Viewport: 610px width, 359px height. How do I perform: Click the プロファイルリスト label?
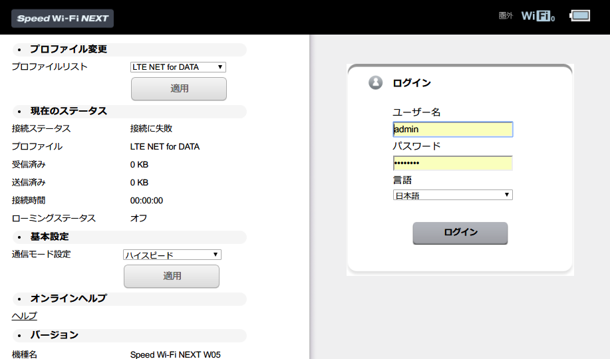(x=49, y=66)
